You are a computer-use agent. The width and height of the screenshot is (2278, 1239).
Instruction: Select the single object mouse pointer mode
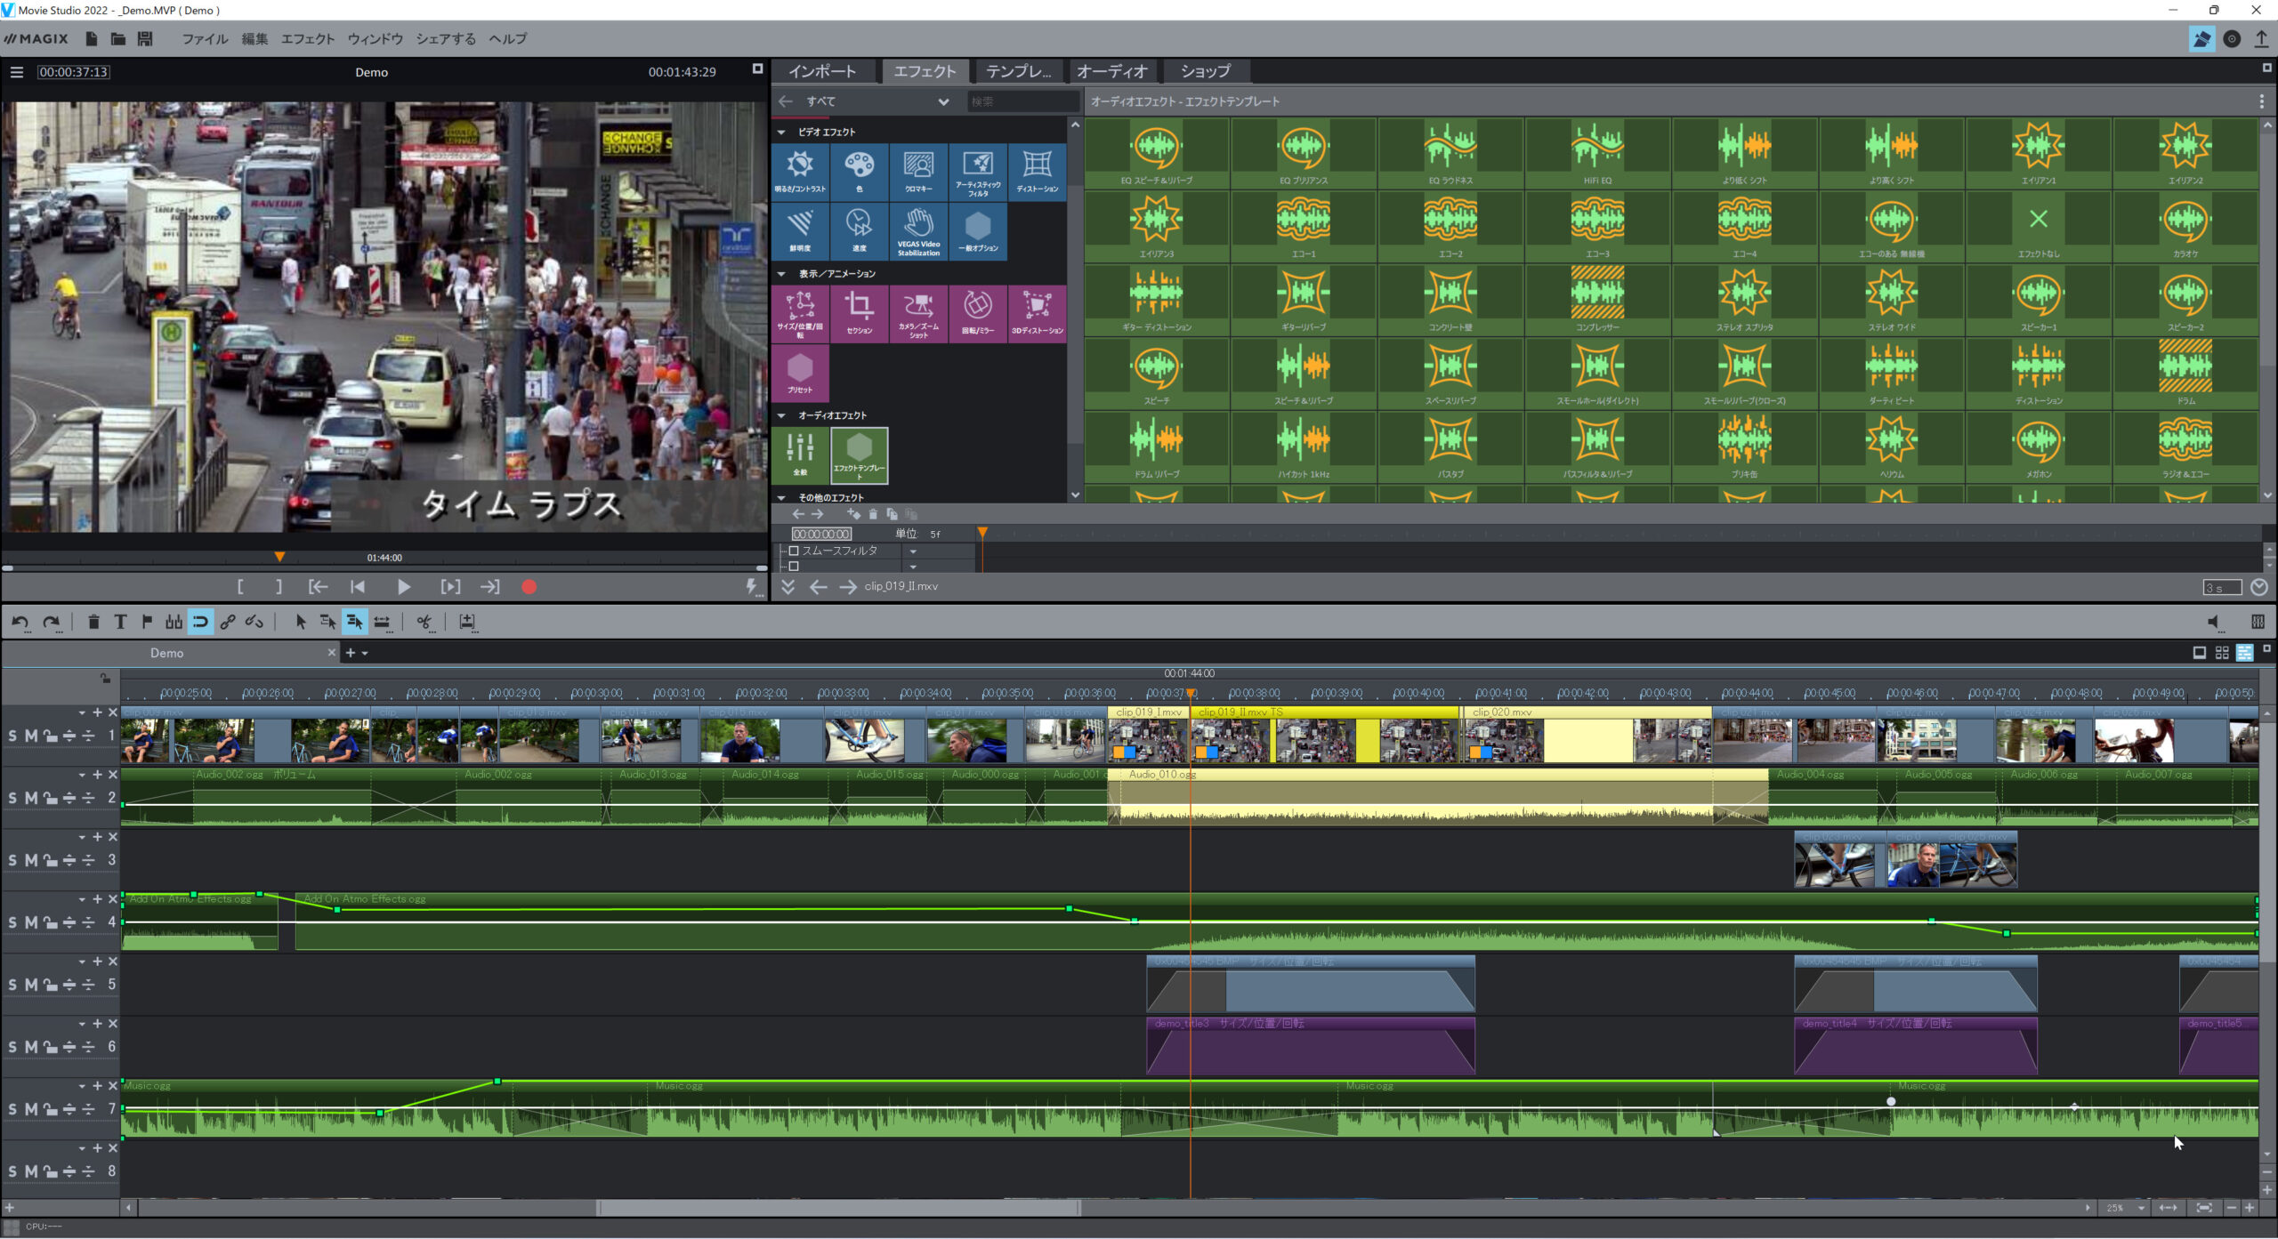tap(301, 622)
